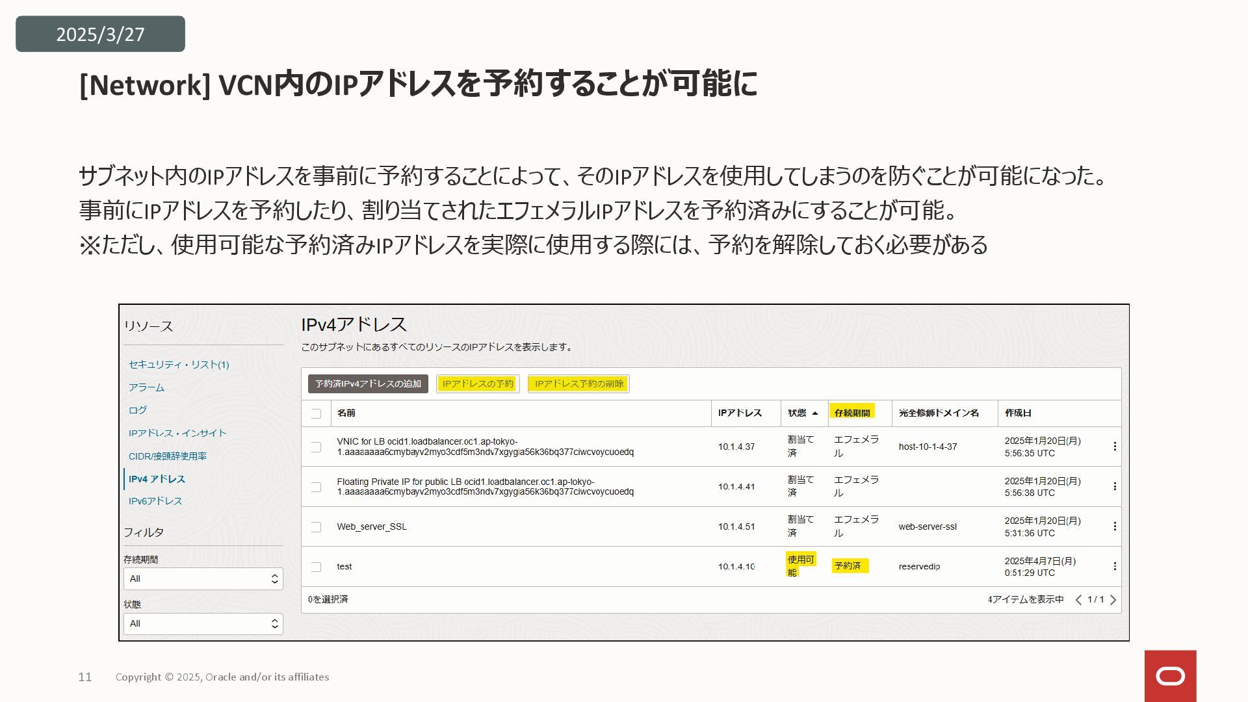Click IPアドレス予約の削除 button
Viewport: 1248px width, 702px height.
click(578, 384)
